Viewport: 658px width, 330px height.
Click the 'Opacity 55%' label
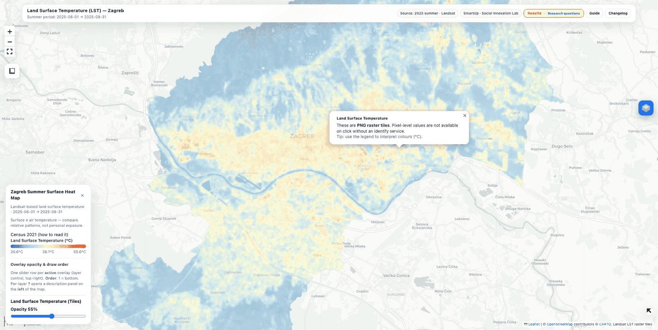pyautogui.click(x=24, y=309)
